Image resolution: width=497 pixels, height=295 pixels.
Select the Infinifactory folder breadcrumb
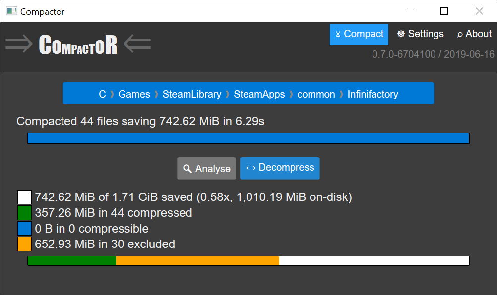(x=373, y=94)
